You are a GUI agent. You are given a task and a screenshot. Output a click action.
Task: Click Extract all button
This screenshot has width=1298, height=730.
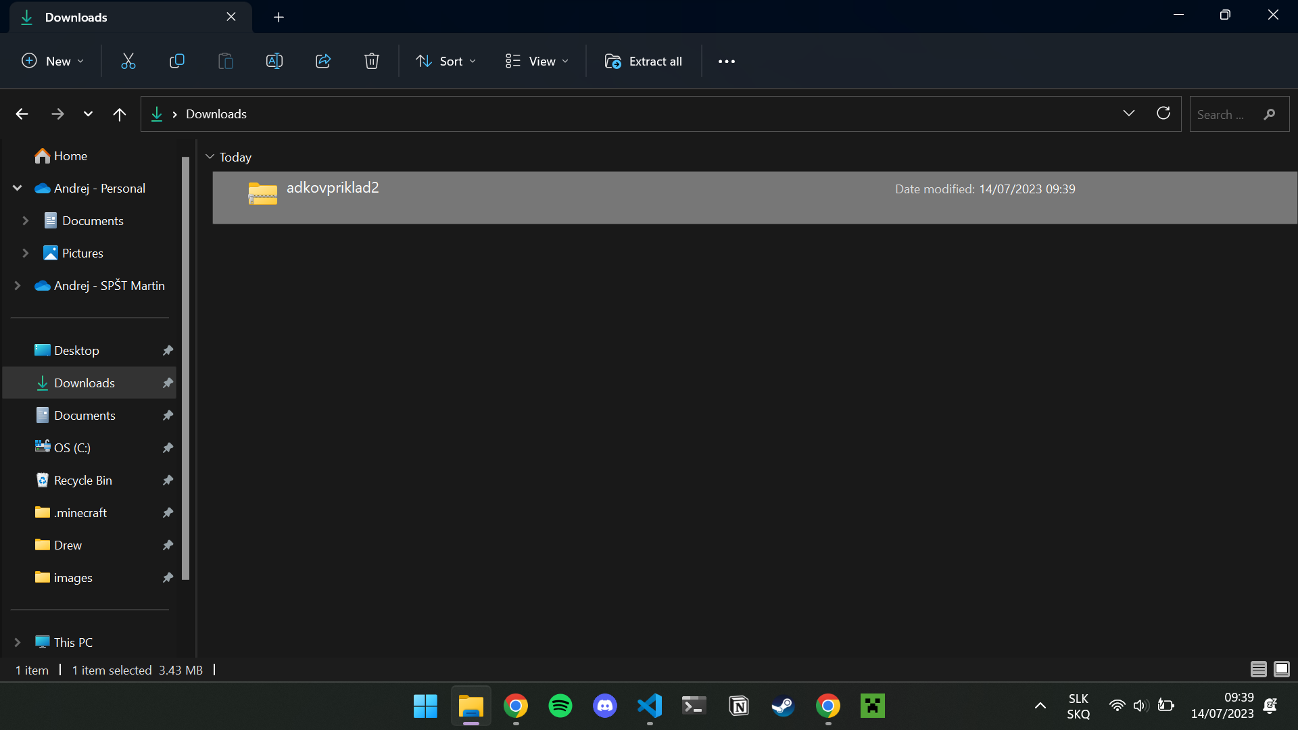(x=644, y=62)
